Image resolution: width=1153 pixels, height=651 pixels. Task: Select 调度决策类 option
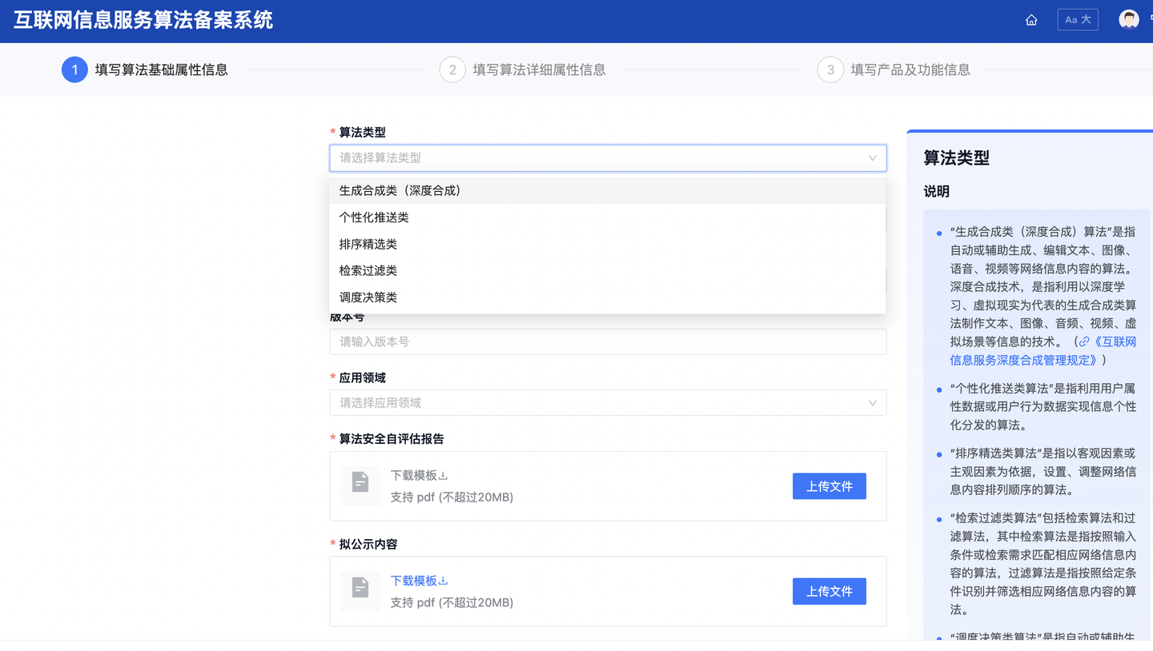point(368,298)
